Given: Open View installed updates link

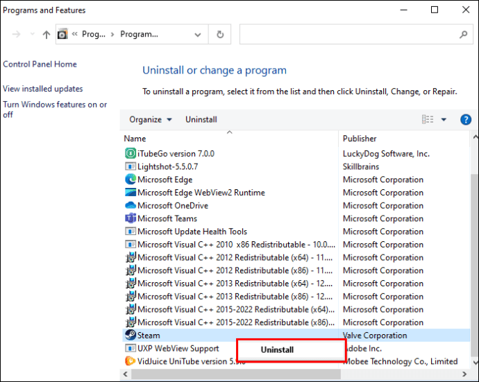Looking at the screenshot, I should point(42,89).
